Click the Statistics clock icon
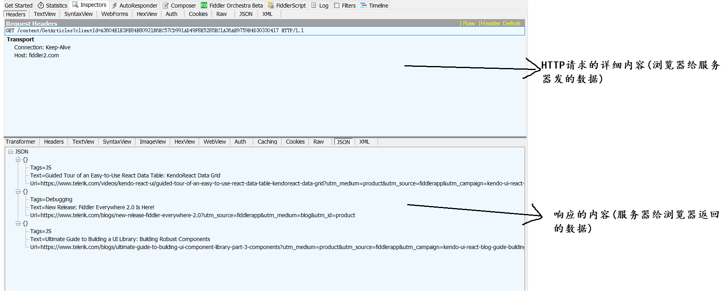 [41, 5]
